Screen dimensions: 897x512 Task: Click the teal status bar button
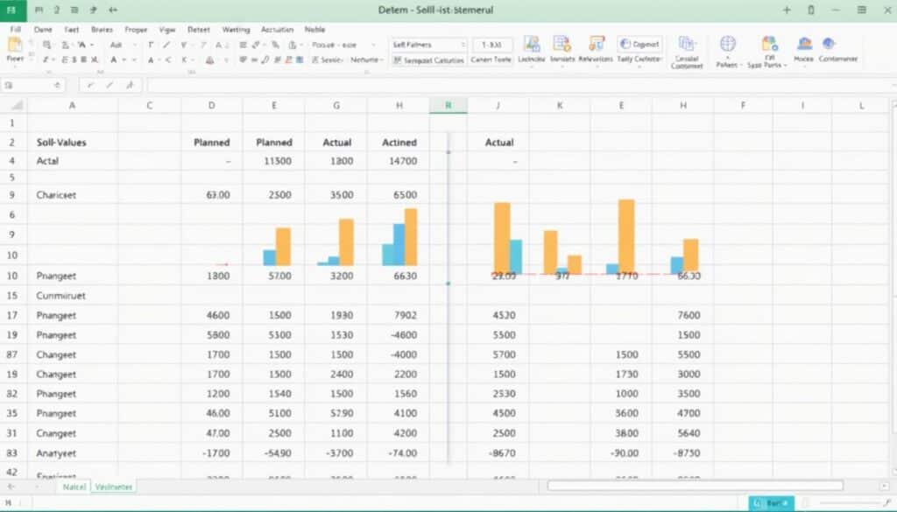click(771, 503)
